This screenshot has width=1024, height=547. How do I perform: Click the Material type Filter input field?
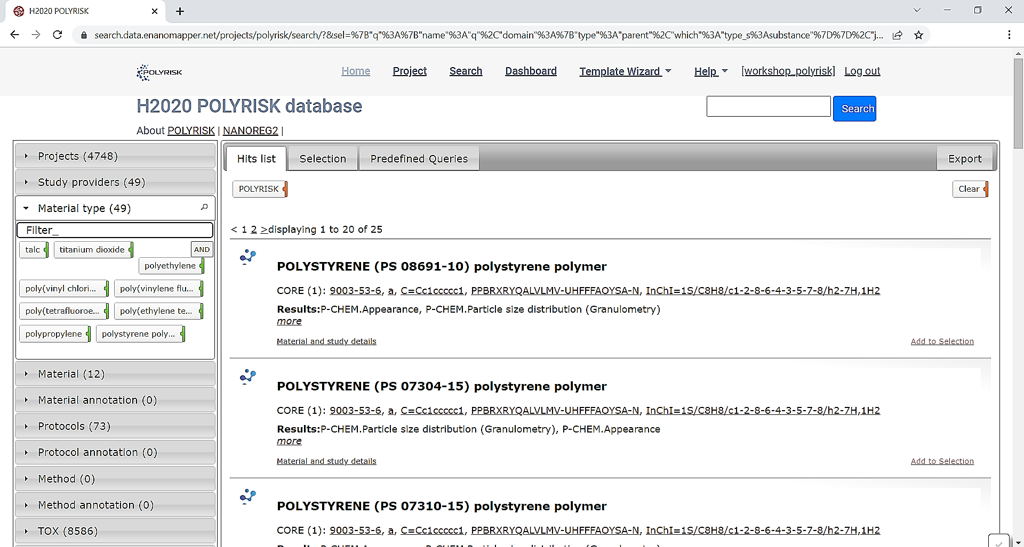click(115, 230)
